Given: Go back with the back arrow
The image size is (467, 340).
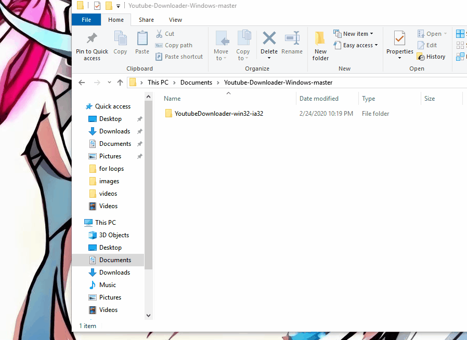Looking at the screenshot, I should point(82,83).
